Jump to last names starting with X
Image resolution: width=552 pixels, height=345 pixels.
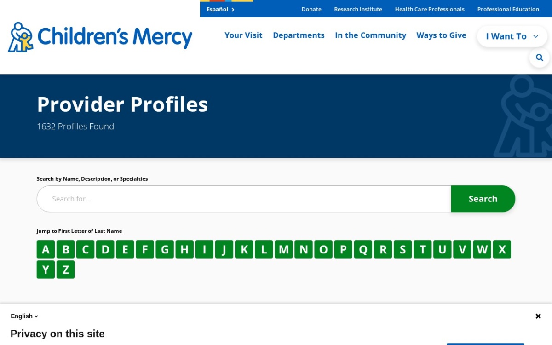[502, 249]
